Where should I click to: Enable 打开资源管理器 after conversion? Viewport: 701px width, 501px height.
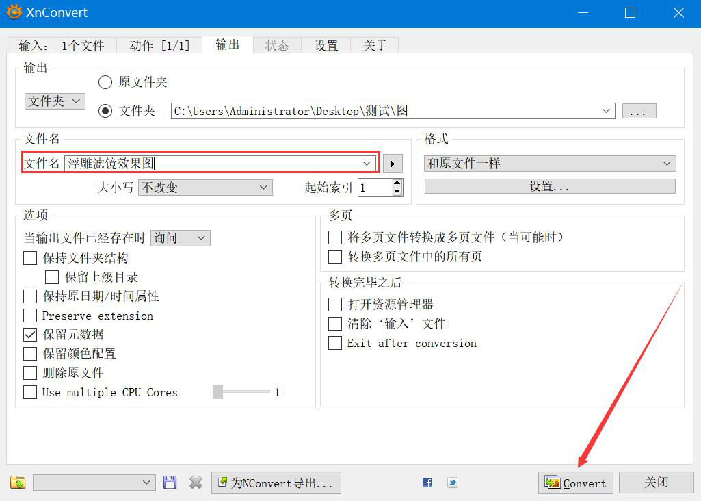coord(335,305)
